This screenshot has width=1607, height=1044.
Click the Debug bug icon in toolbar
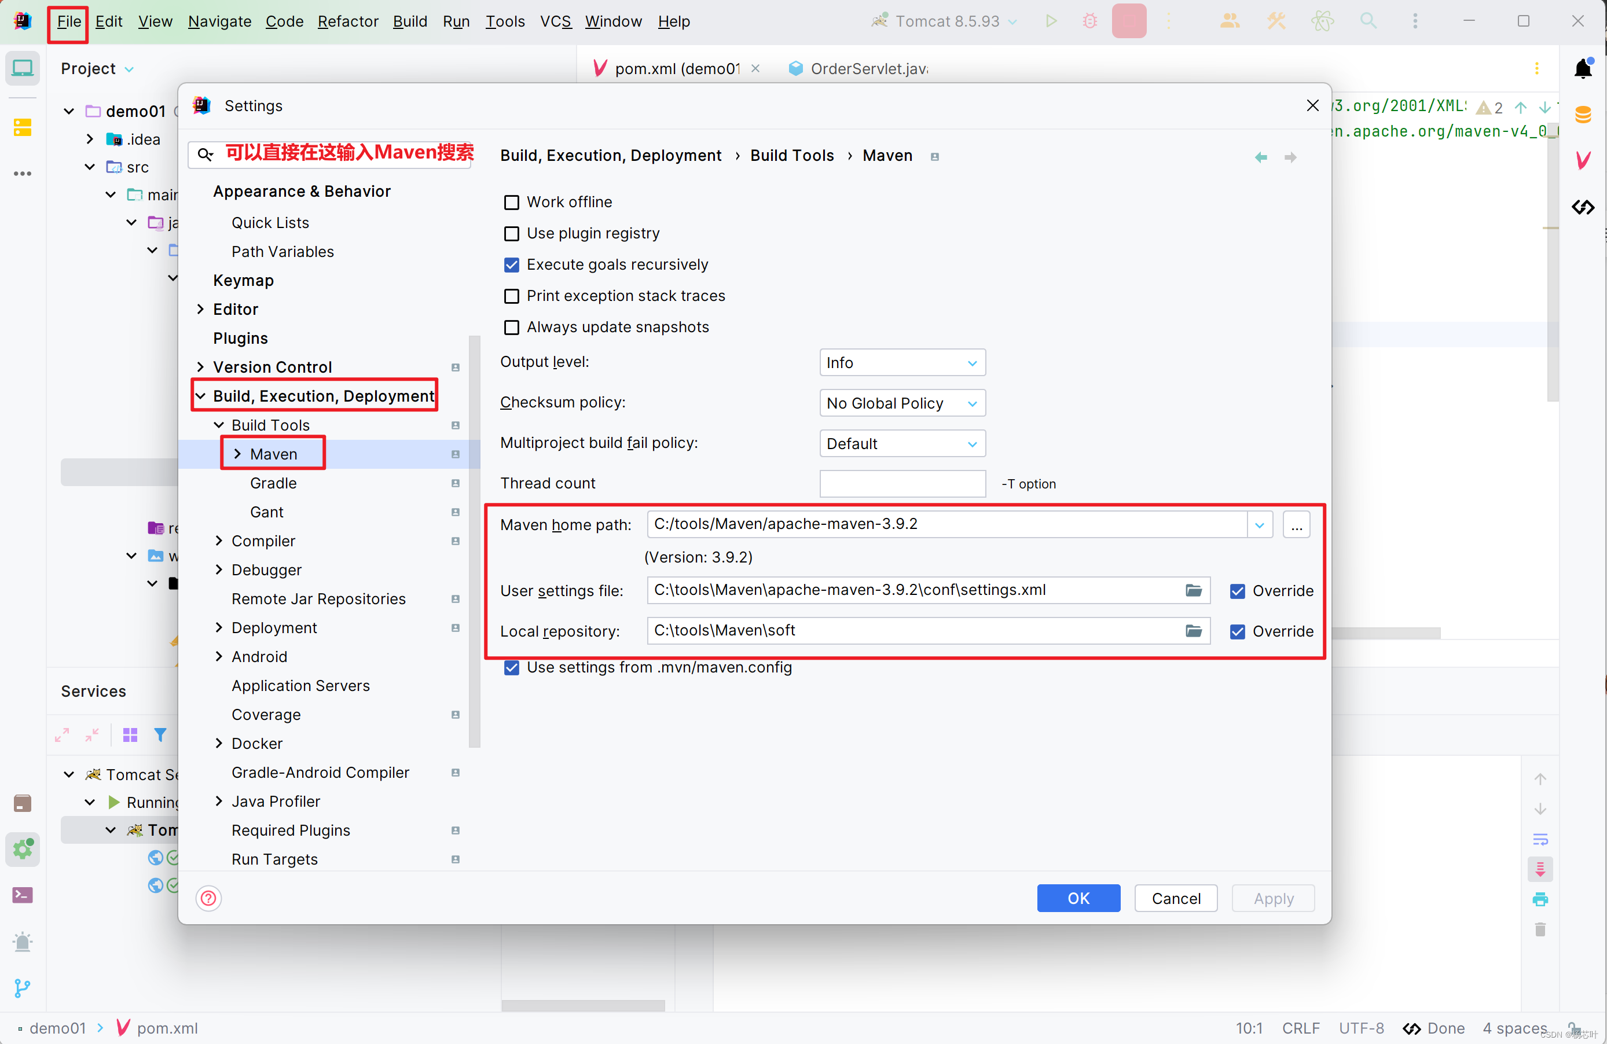click(1090, 21)
